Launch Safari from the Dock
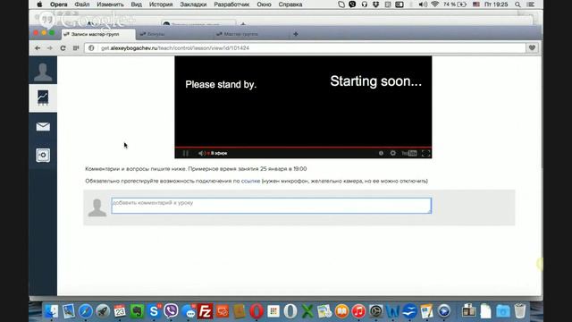This screenshot has width=572, height=322. pos(86,311)
